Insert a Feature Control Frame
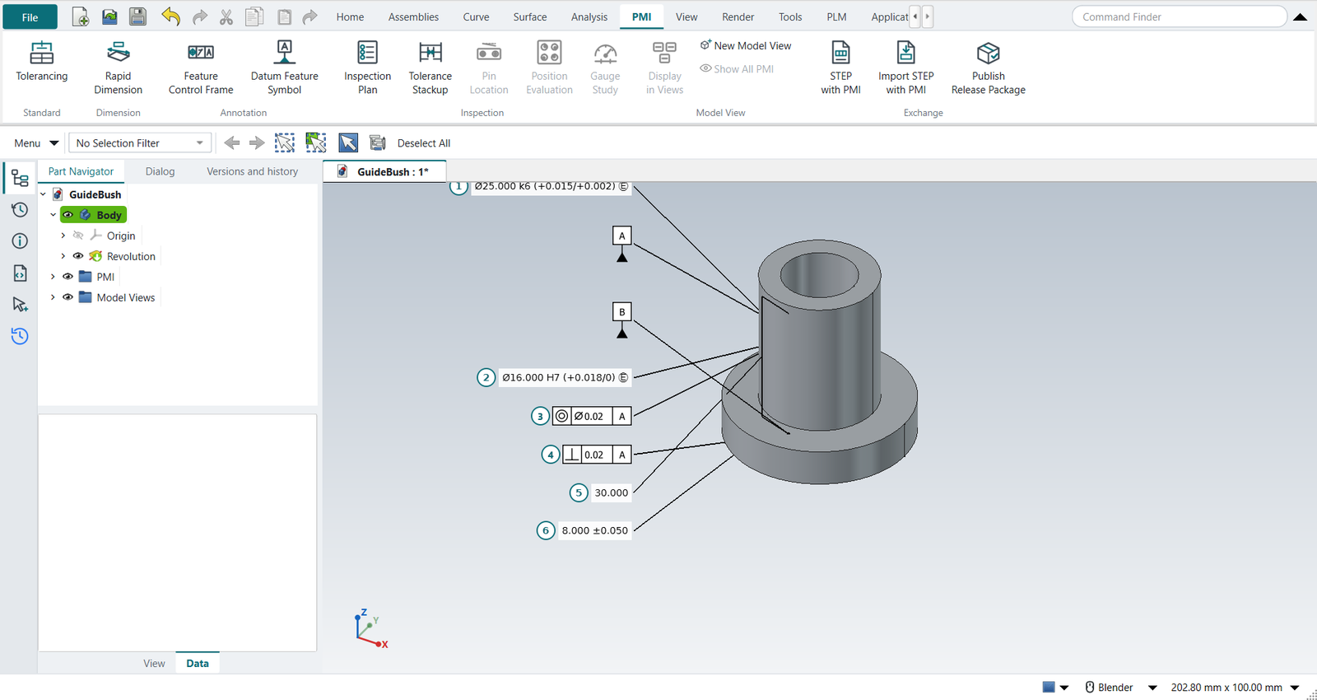Viewport: 1317px width, 700px height. click(201, 68)
